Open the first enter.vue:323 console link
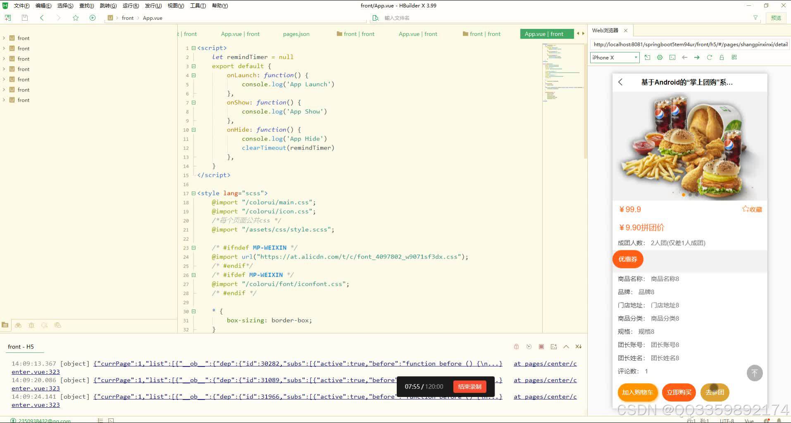 pos(36,372)
